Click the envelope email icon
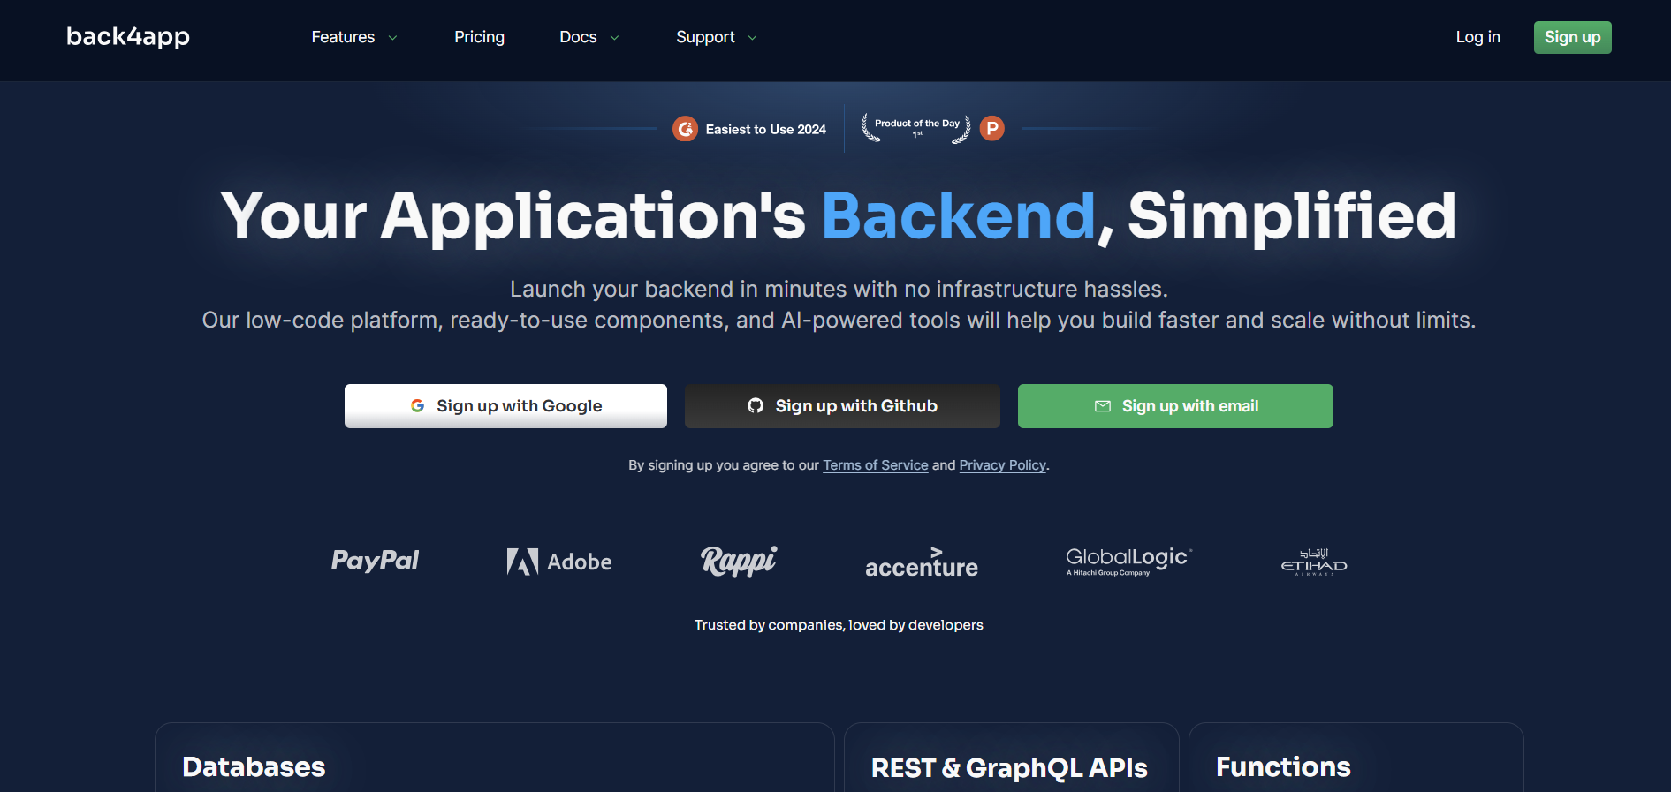1671x792 pixels. coord(1102,406)
